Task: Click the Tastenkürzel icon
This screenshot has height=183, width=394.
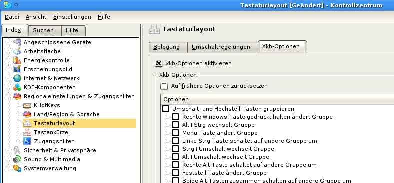Action: pos(27,132)
